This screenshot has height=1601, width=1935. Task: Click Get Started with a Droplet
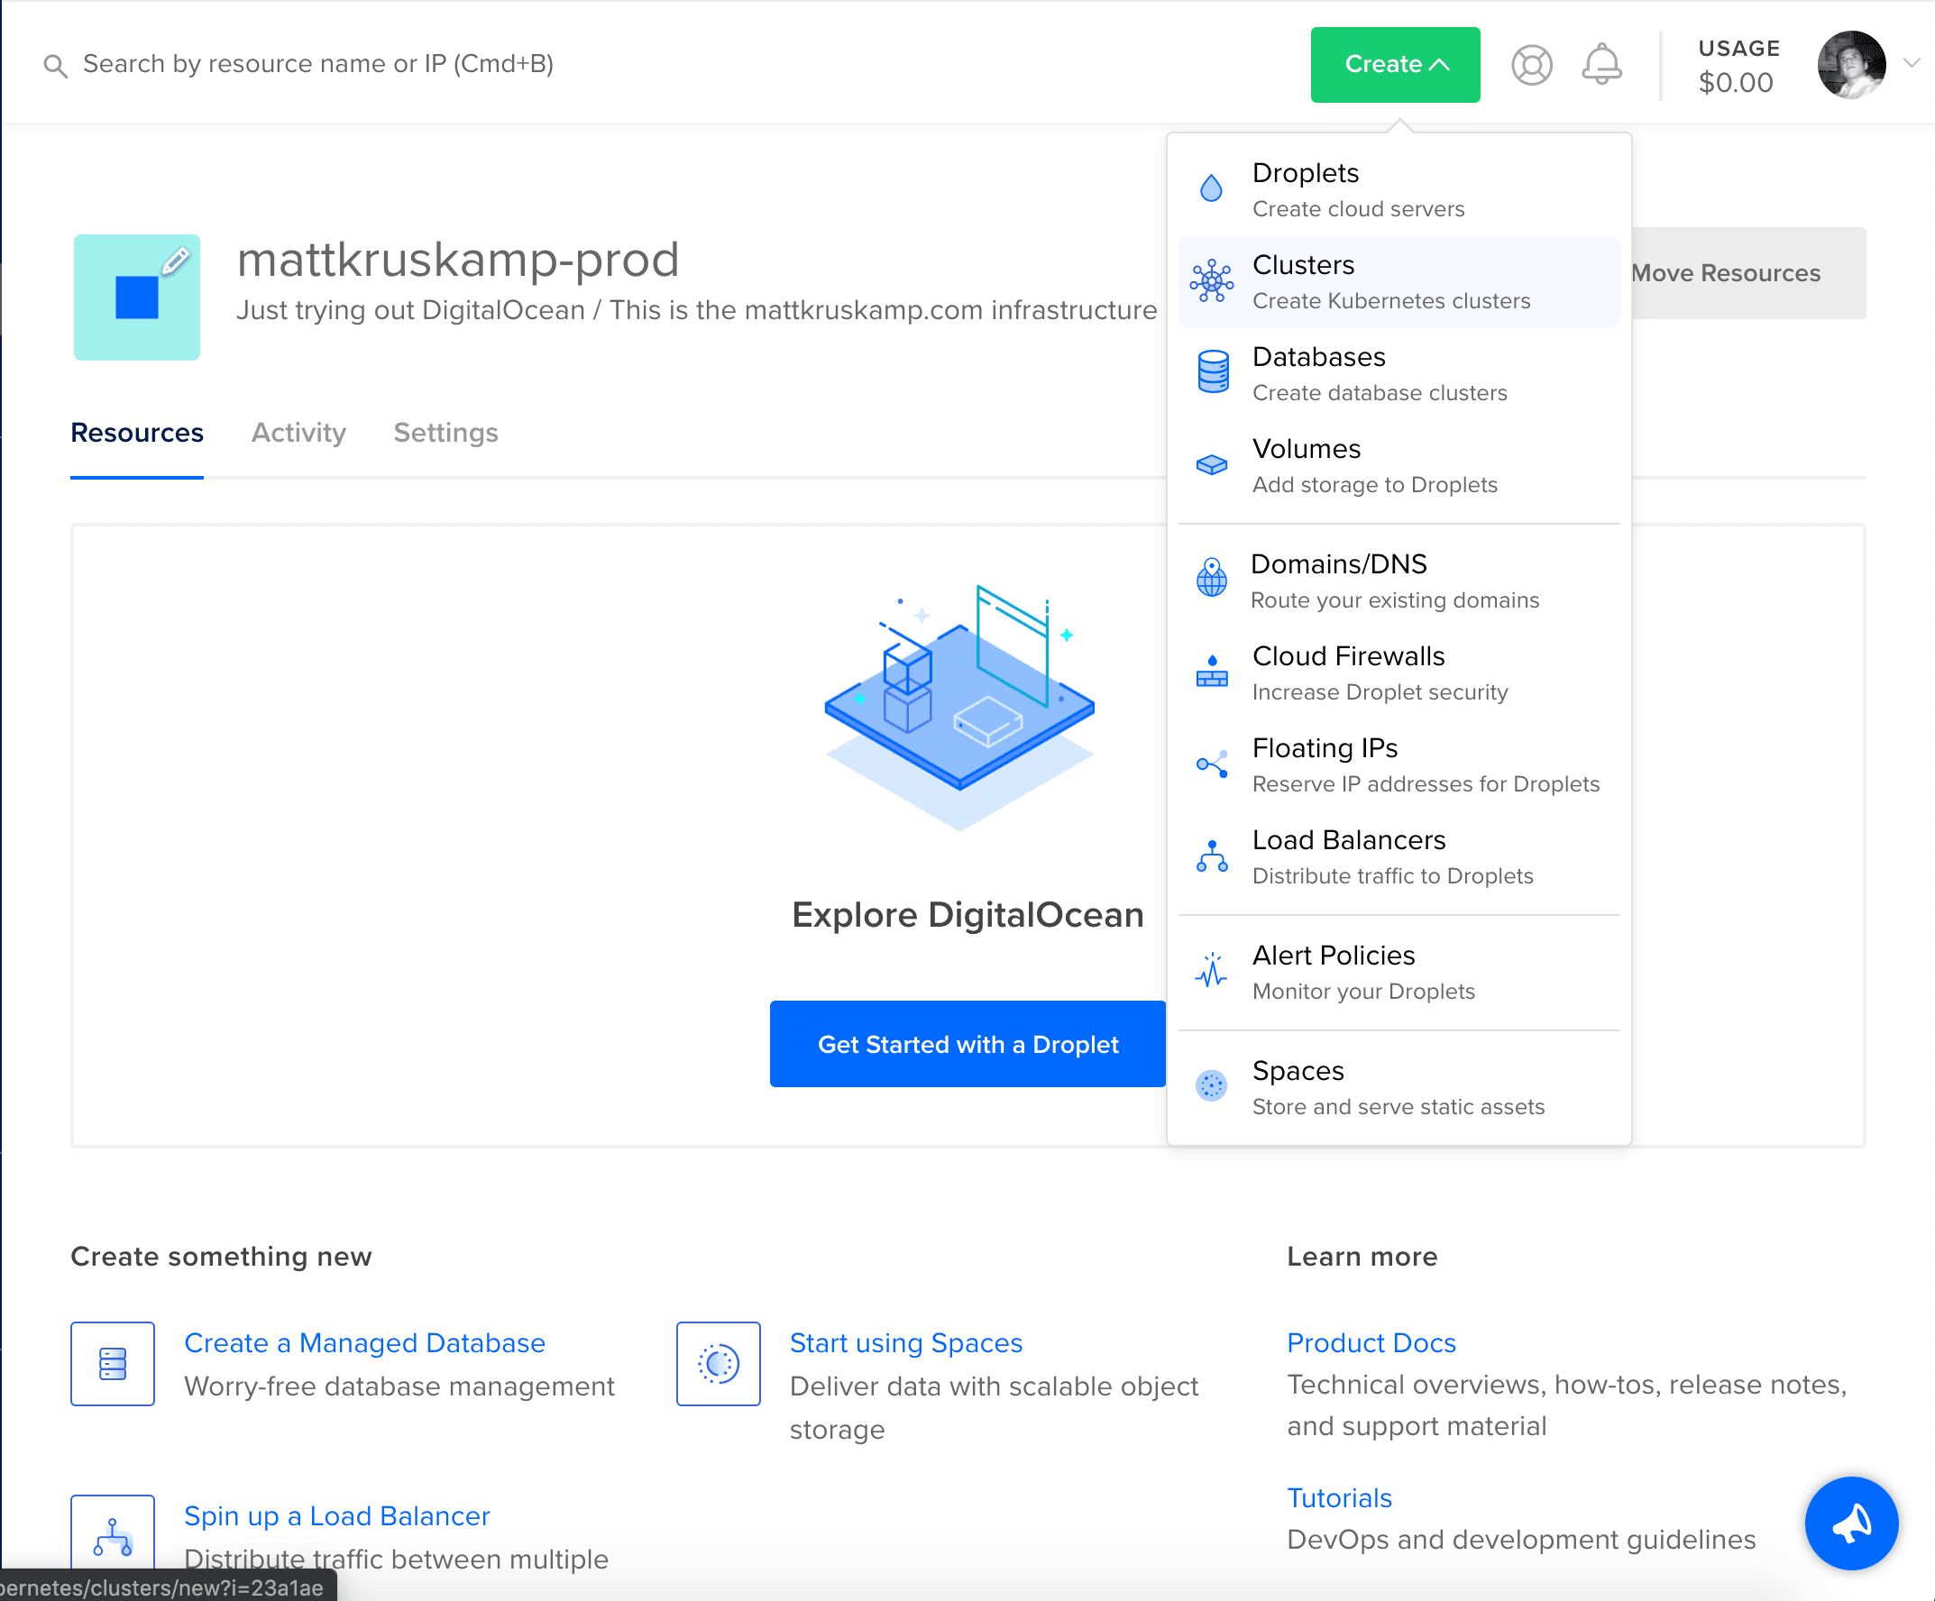967,1044
